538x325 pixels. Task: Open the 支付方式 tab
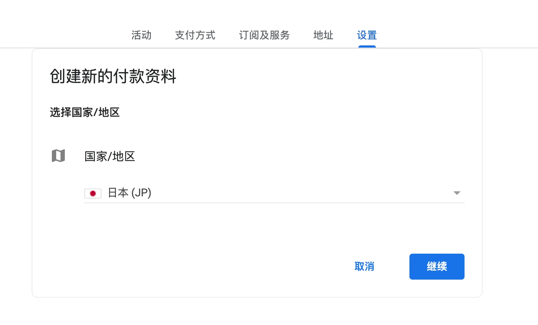coord(195,35)
